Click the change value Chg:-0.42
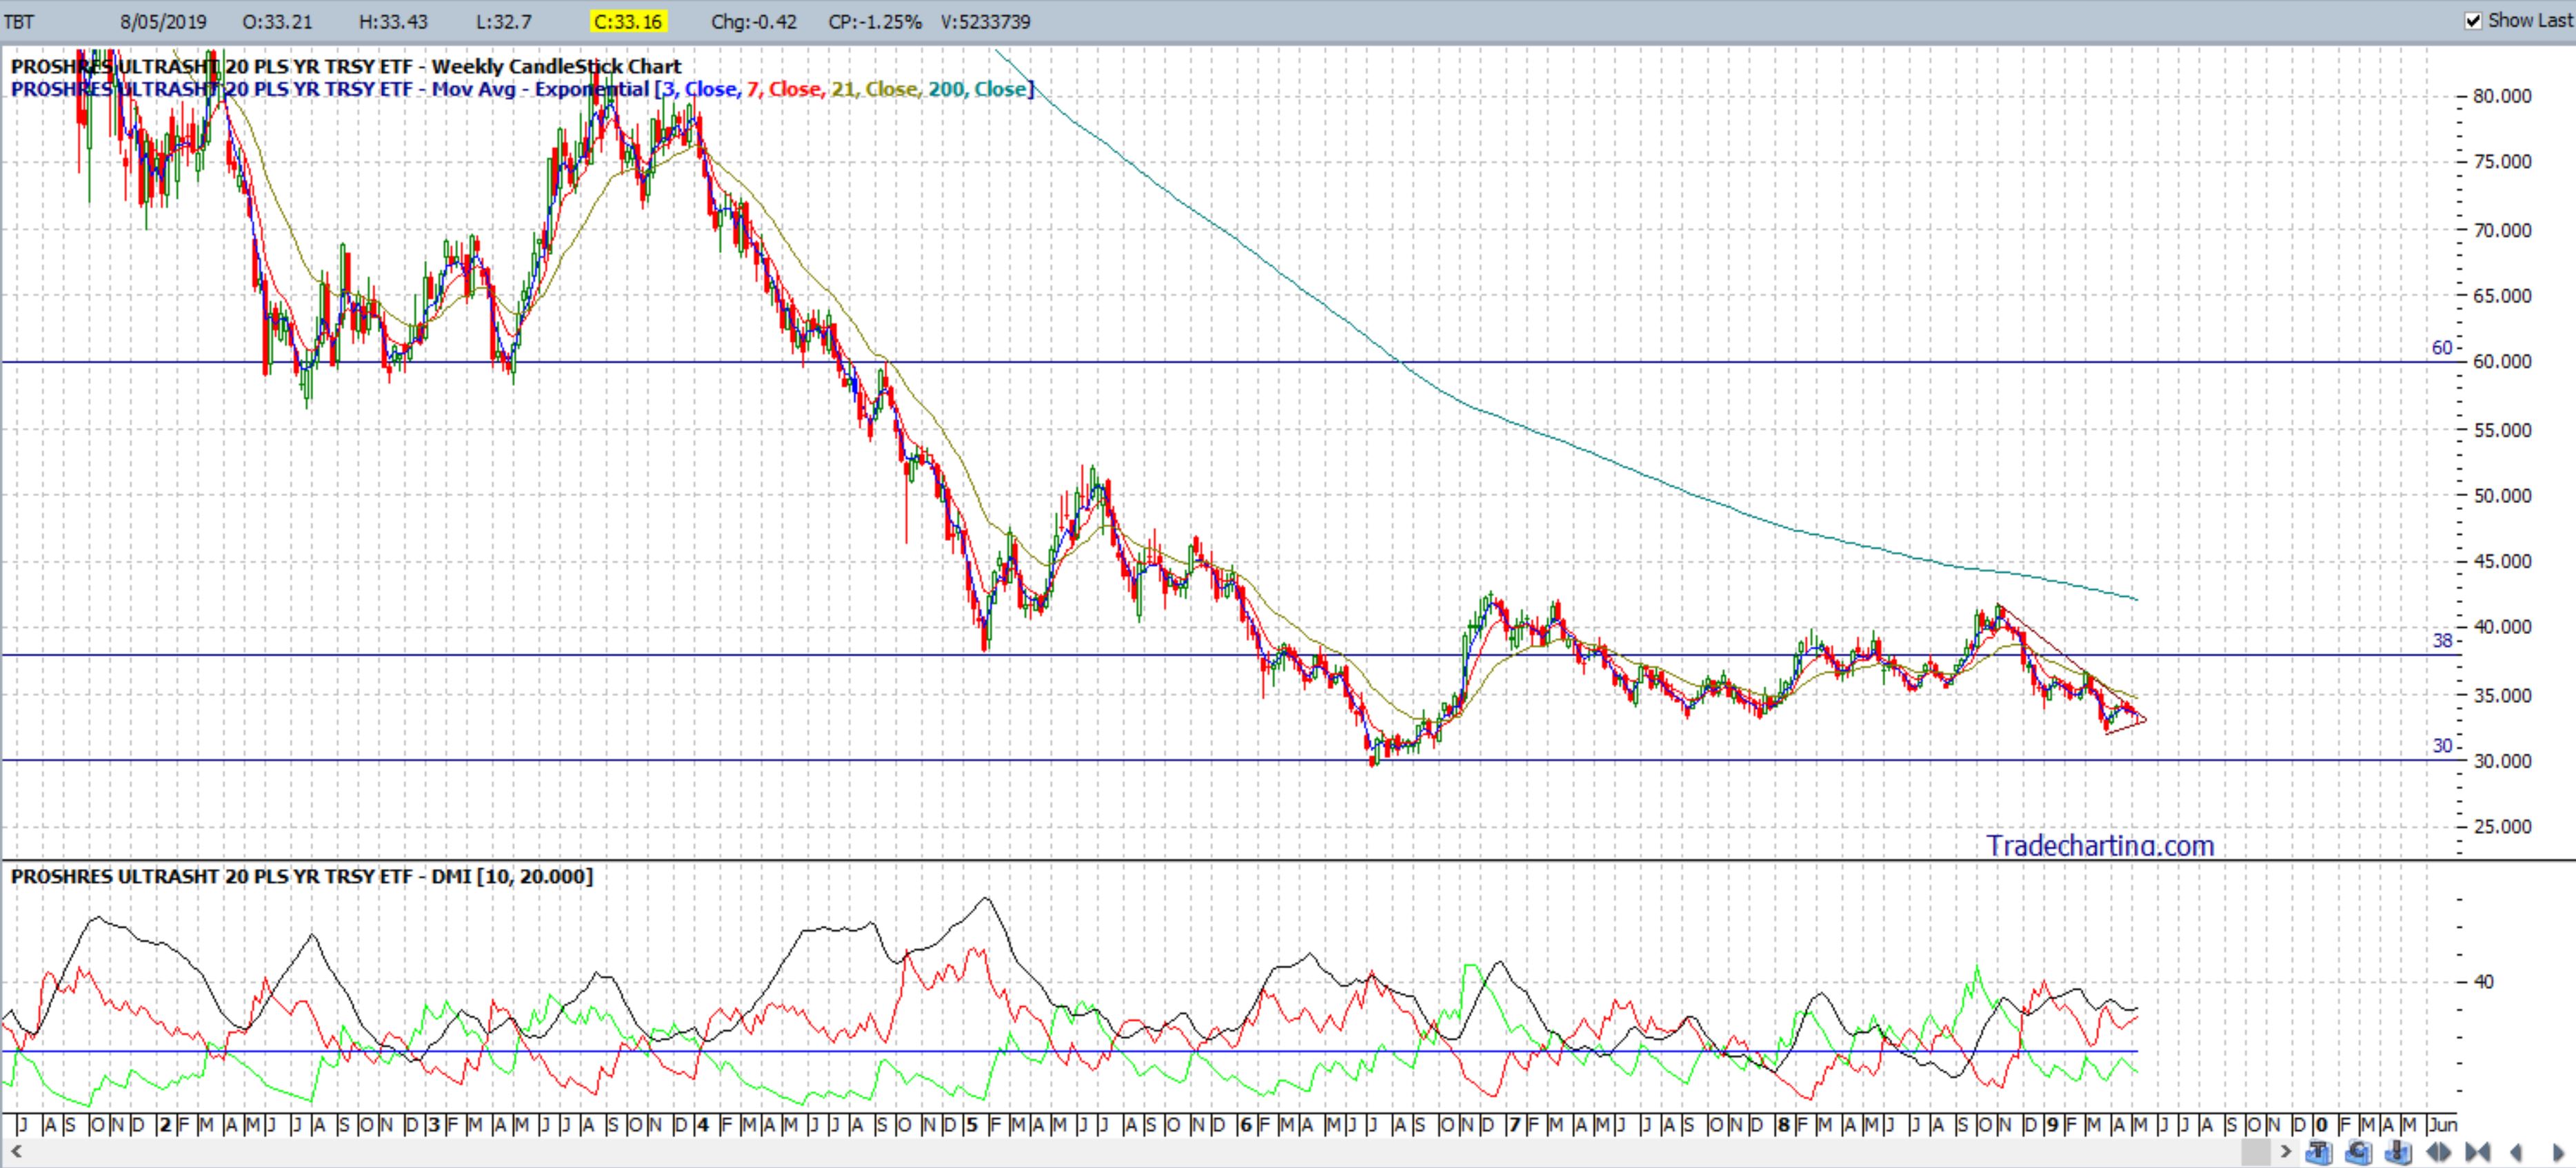Viewport: 2576px width, 1168px height. point(754,22)
